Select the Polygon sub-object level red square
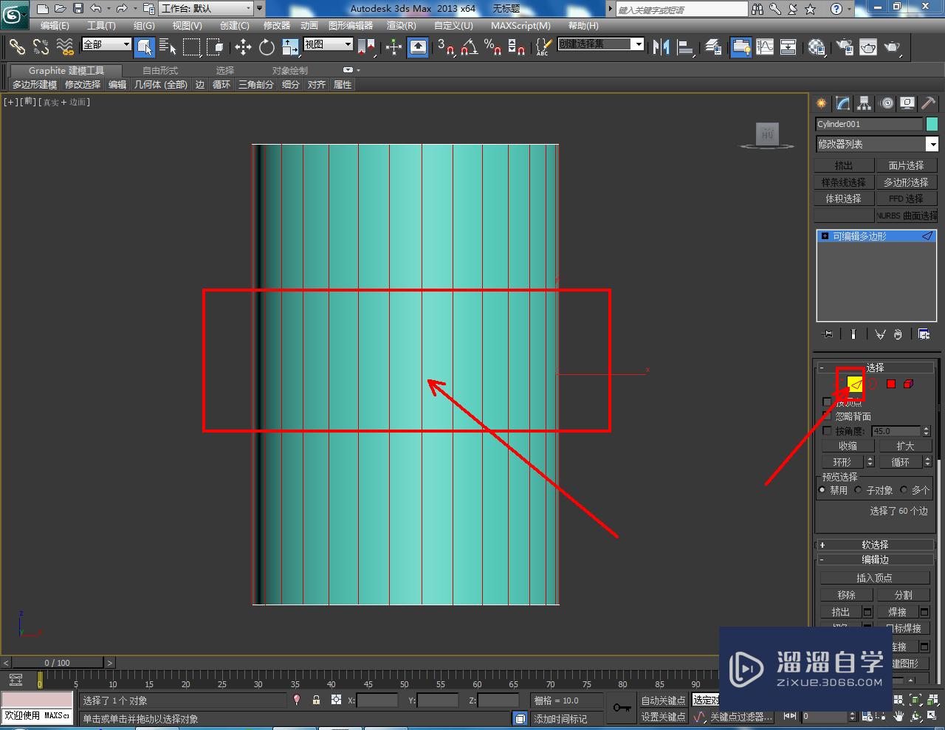 click(x=891, y=384)
